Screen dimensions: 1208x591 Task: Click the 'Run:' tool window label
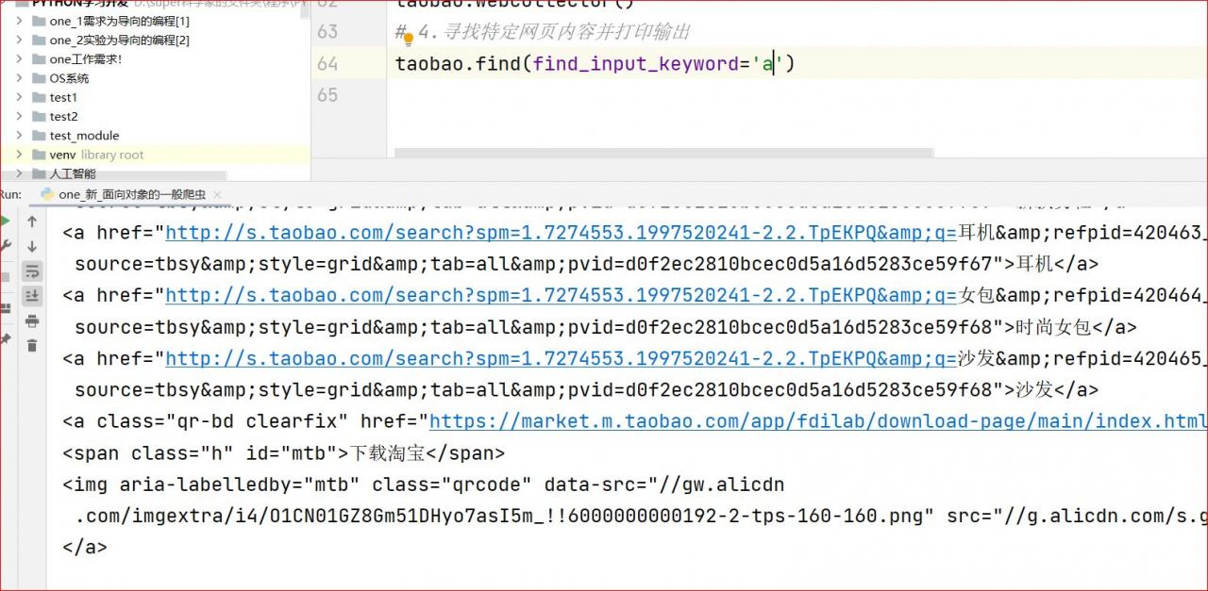click(10, 194)
